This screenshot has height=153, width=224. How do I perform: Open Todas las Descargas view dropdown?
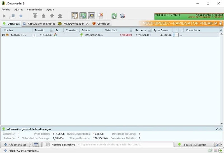tap(194, 145)
